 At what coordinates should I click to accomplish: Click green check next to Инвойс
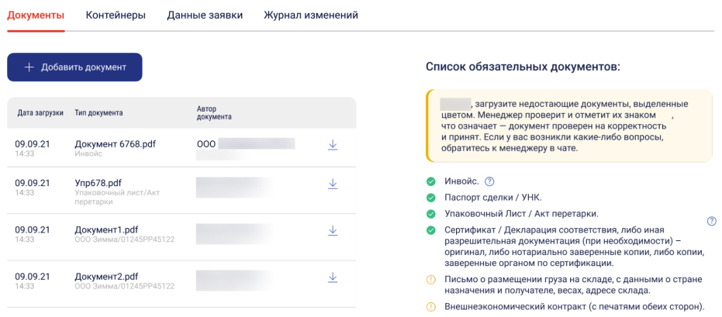tap(431, 181)
